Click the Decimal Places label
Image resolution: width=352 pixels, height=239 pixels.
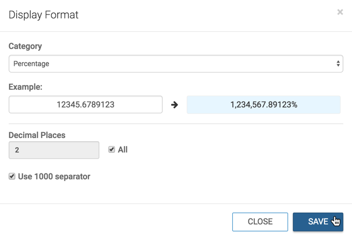tap(37, 135)
